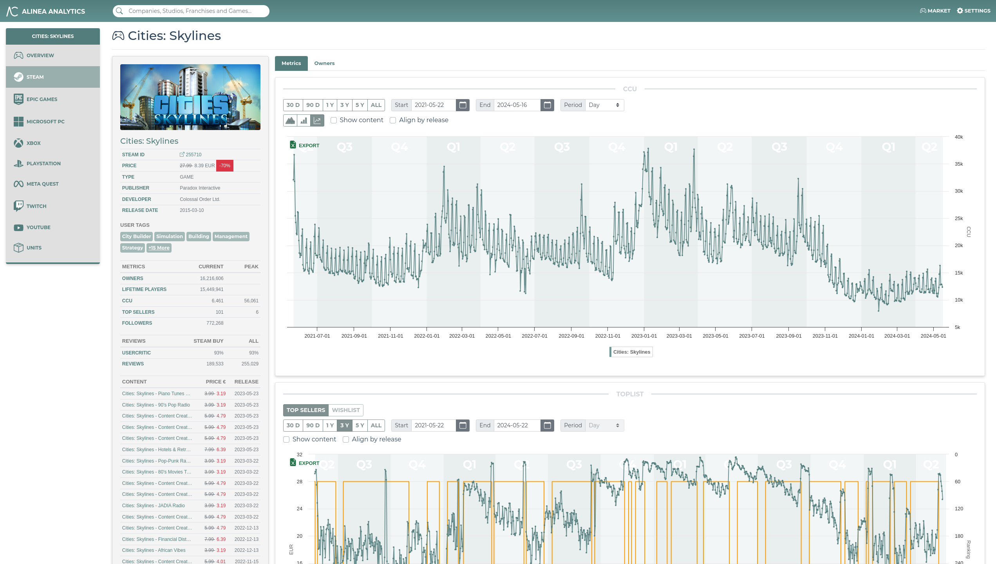Open the PlayStation sidebar section

click(53, 163)
